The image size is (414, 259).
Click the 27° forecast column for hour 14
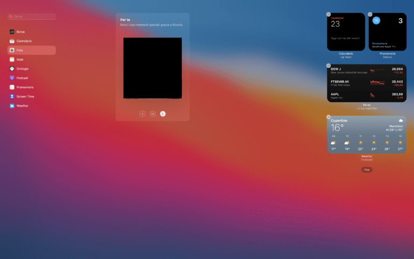pyautogui.click(x=400, y=143)
